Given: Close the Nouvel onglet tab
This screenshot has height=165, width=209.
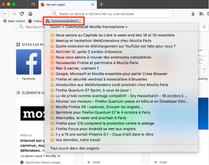Looking at the screenshot, I should (92, 5).
